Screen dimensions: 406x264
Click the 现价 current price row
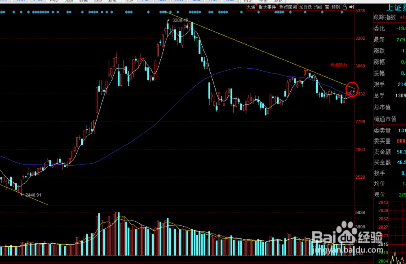(x=390, y=195)
